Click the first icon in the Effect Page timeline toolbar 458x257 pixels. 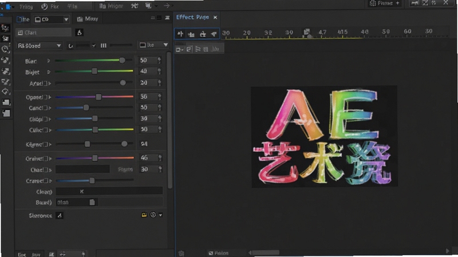click(x=180, y=34)
